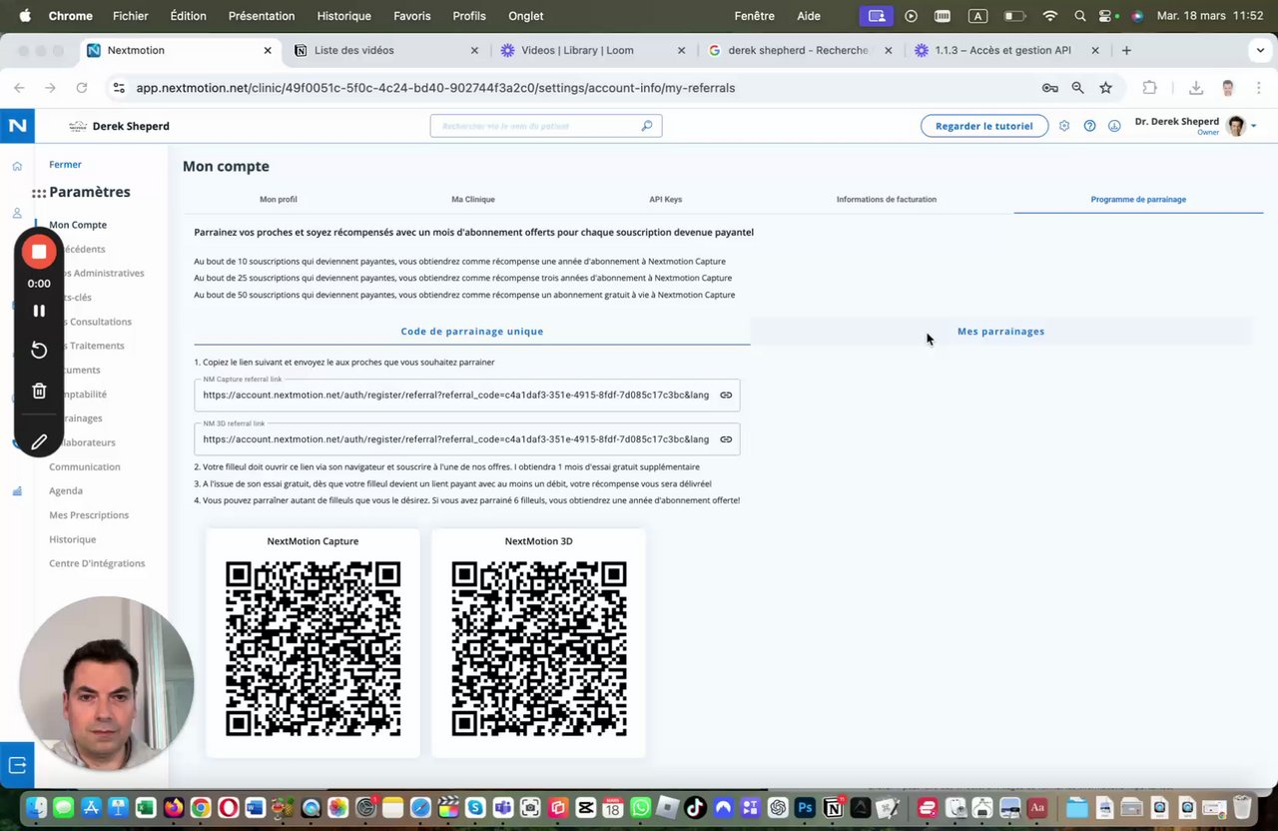Open TikTok from the Dock

[696, 807]
